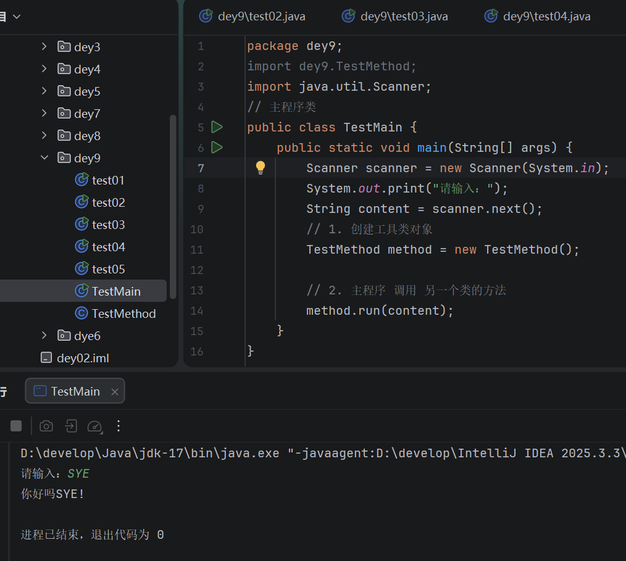The width and height of the screenshot is (626, 561).
Task: Click the test01 runnable class icon
Action: click(x=81, y=180)
